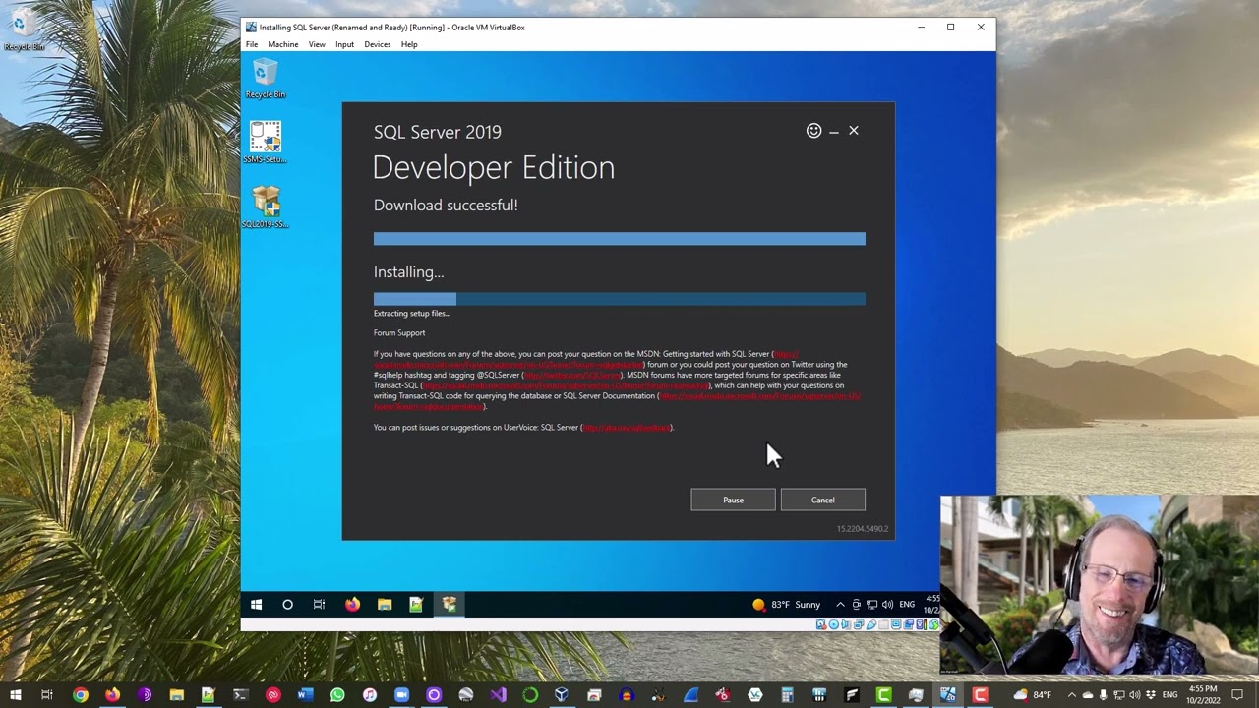Select the SQL2019-SSEI installer icon on VM desktop
Viewport: 1259px width, 708px height.
tap(266, 207)
